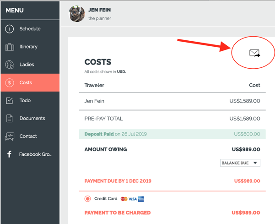The width and height of the screenshot is (275, 224).
Task: Click the Itinerary suitcase icon
Action: tap(10, 47)
